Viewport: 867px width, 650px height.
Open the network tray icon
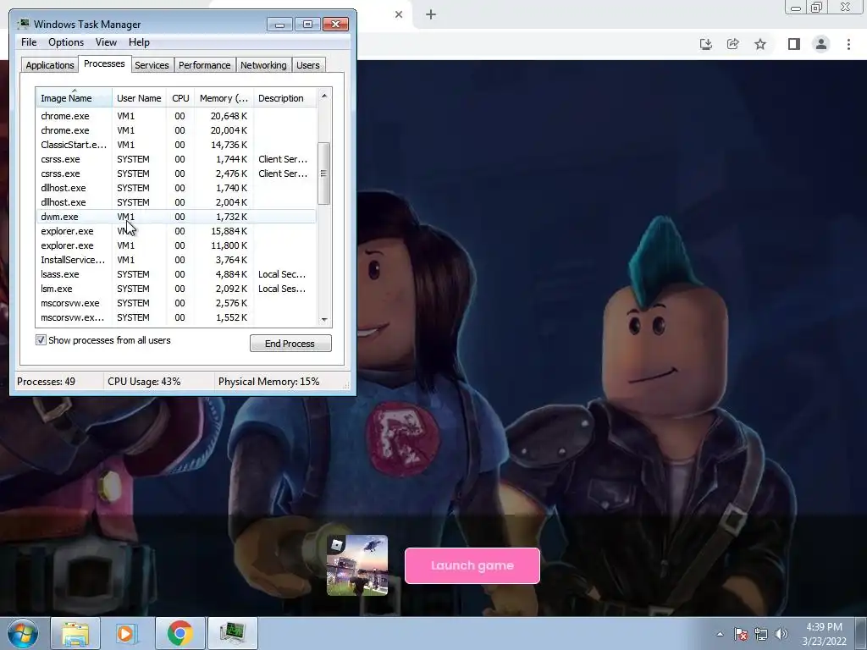pyautogui.click(x=761, y=634)
